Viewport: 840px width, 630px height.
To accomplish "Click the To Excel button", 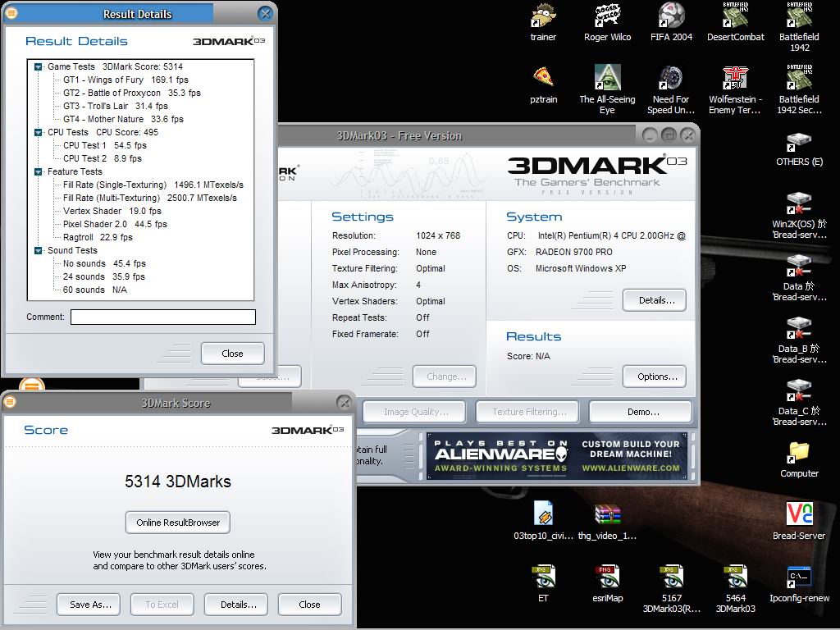I will pos(162,605).
